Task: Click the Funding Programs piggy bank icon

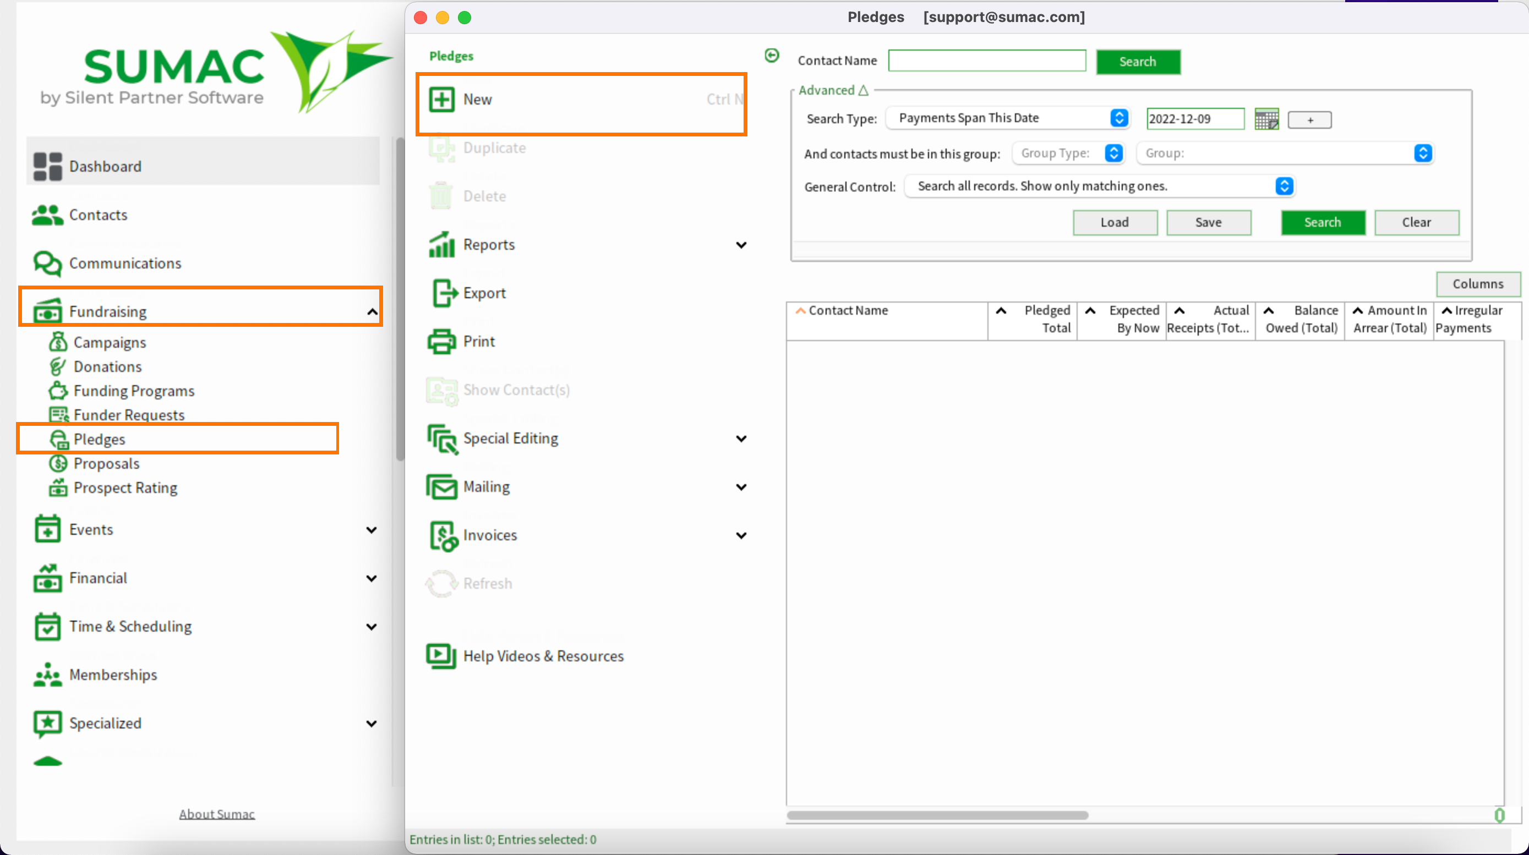Action: pos(58,391)
